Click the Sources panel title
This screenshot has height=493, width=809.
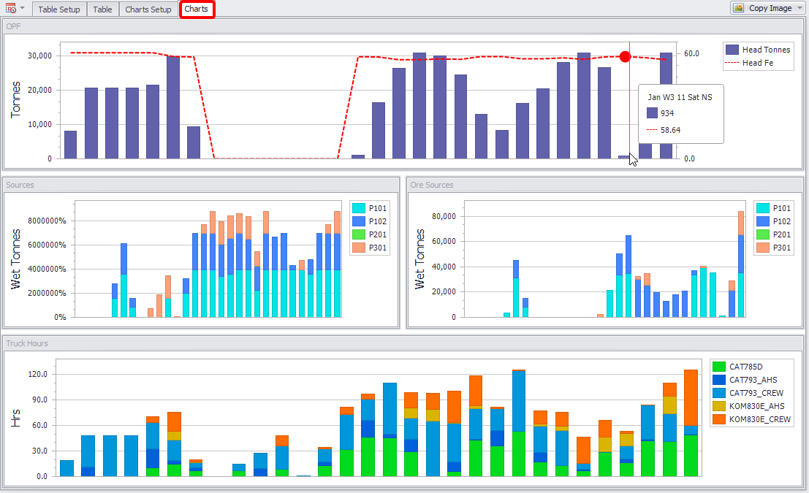tap(20, 185)
